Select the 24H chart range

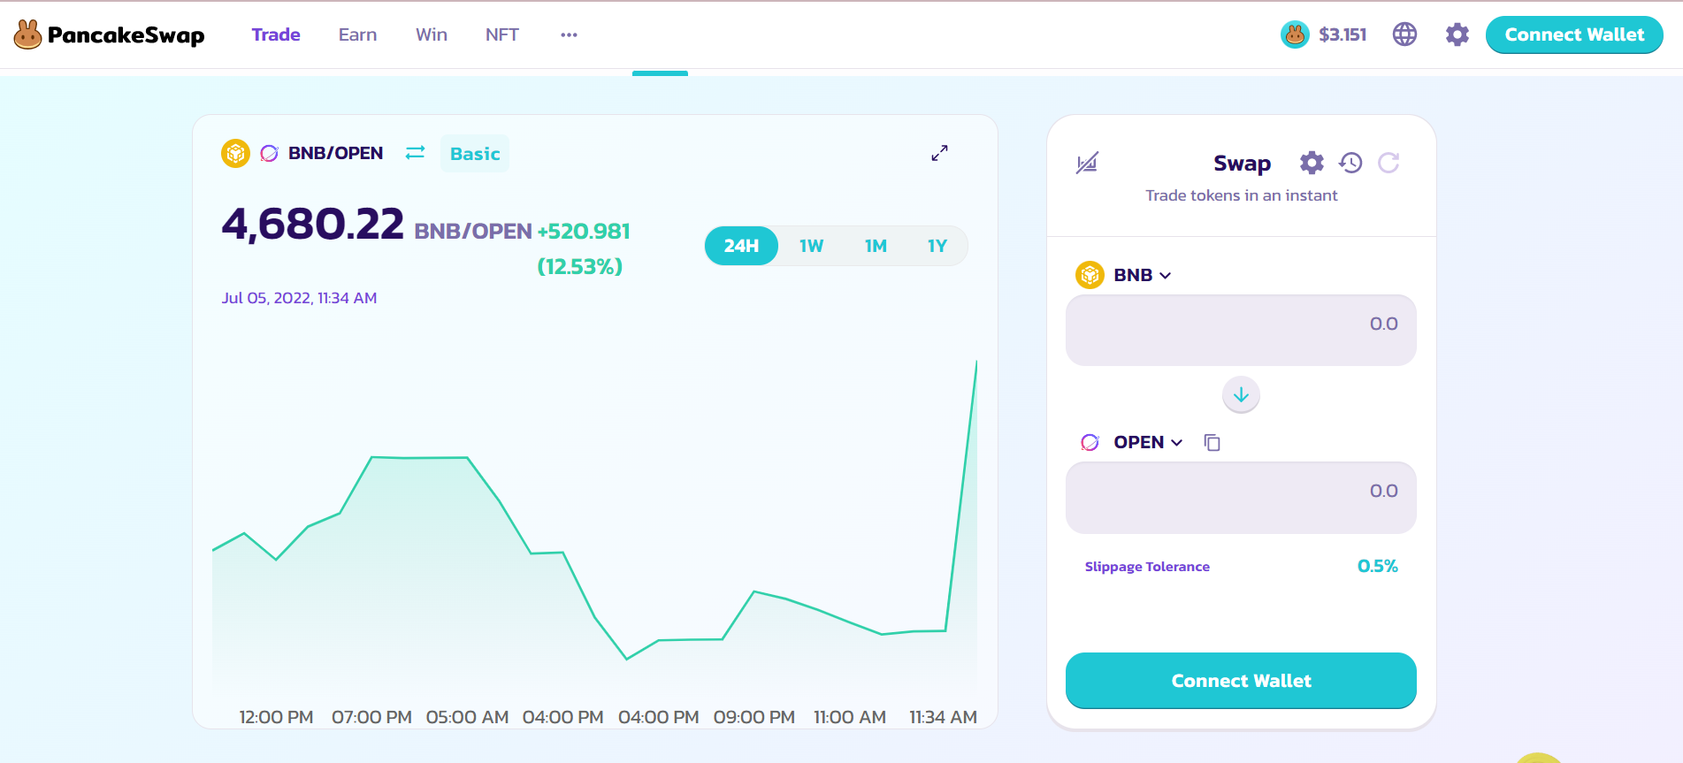pos(741,246)
